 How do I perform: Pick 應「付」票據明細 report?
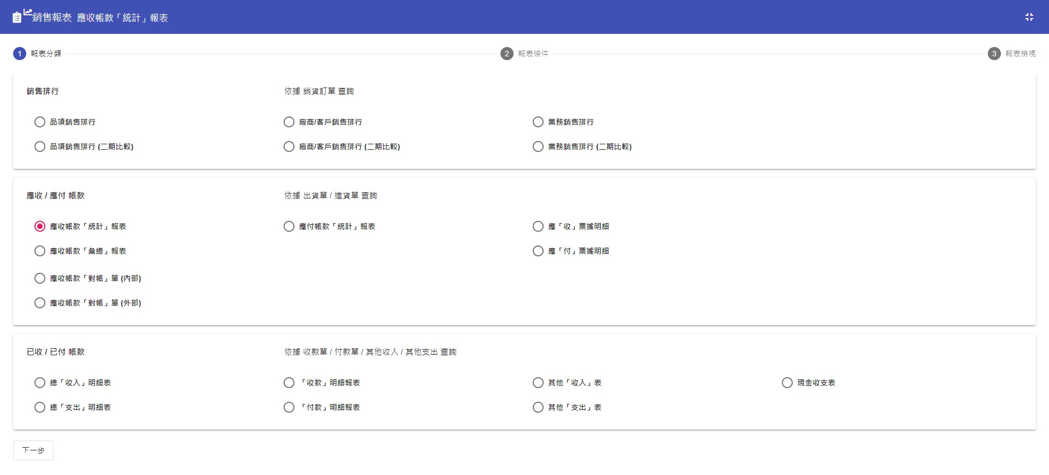(x=538, y=251)
